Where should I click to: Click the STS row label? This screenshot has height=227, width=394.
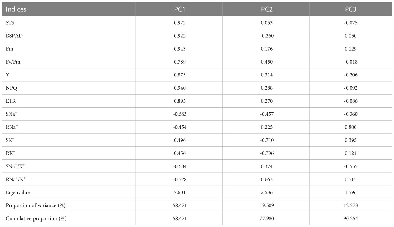(x=10, y=23)
